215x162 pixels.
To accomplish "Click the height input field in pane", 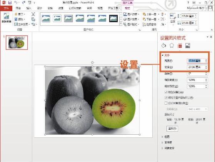I will tap(197, 61).
